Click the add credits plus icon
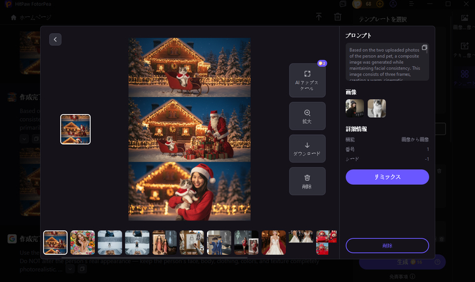475x282 pixels. (380, 4)
